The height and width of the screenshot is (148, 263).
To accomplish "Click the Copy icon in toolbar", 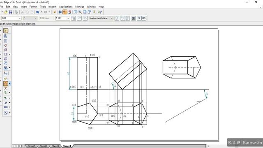I will [27, 12].
